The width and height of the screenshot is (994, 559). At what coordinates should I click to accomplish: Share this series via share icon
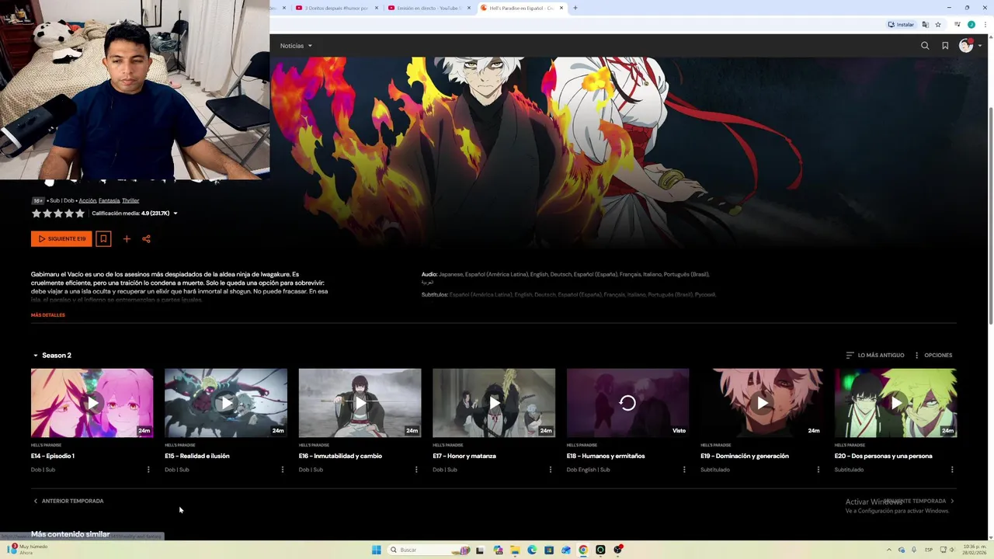[x=146, y=239]
